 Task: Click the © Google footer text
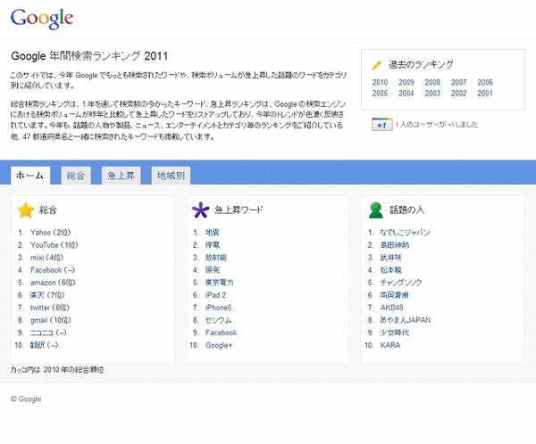pos(26,399)
